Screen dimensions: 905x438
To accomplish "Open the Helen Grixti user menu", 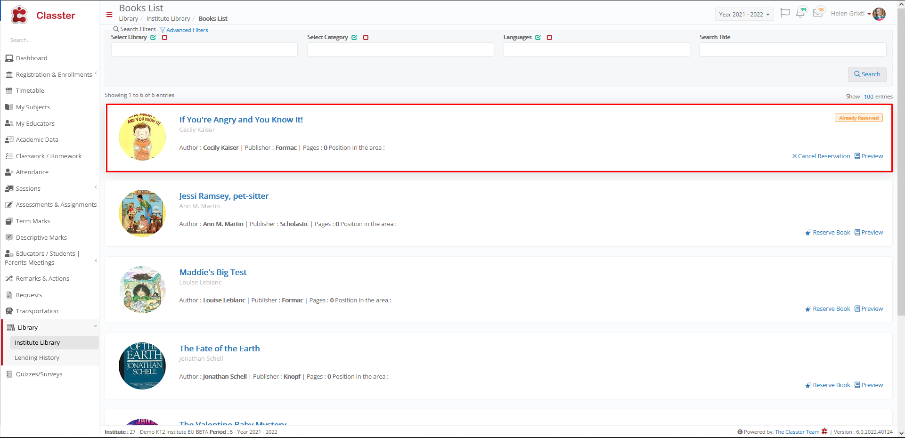I will (x=851, y=14).
